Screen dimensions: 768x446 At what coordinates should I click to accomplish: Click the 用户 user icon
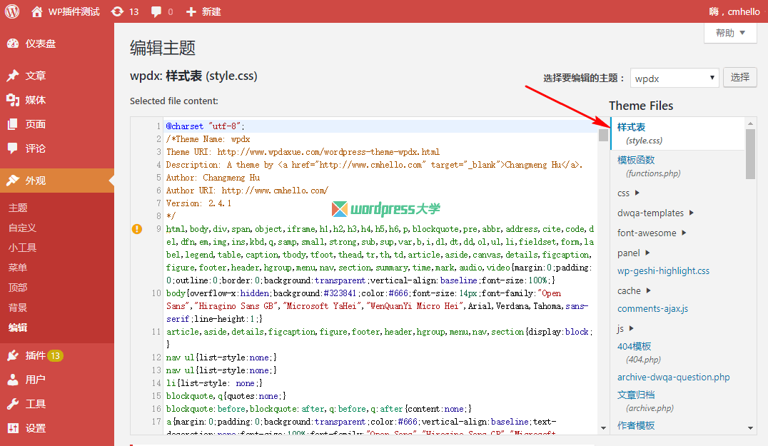[13, 380]
